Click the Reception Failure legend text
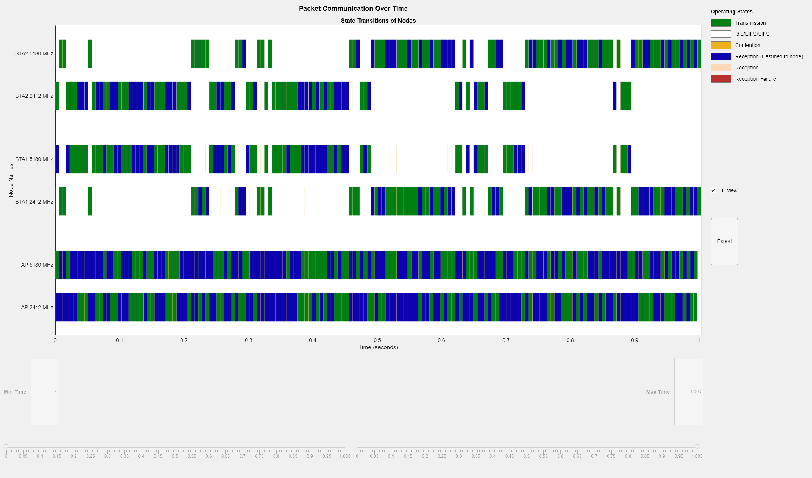The height and width of the screenshot is (478, 812). (755, 79)
